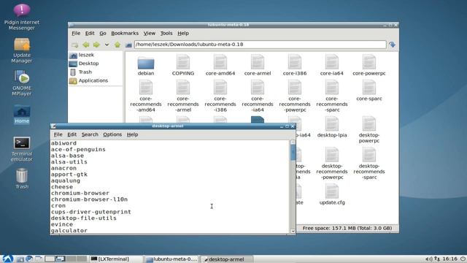Click the Forward arrow in file manager toolbar
Viewport: 467px width, 263px height.
click(x=96, y=45)
